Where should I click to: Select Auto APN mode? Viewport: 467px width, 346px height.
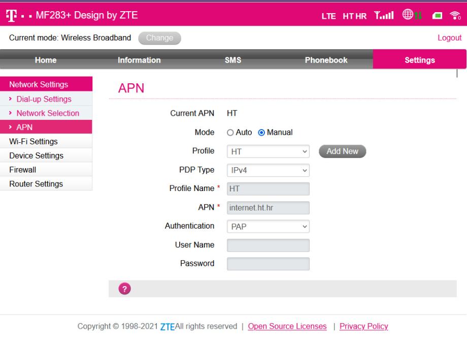pos(230,133)
